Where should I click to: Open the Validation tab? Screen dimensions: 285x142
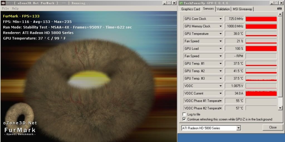(x=223, y=9)
